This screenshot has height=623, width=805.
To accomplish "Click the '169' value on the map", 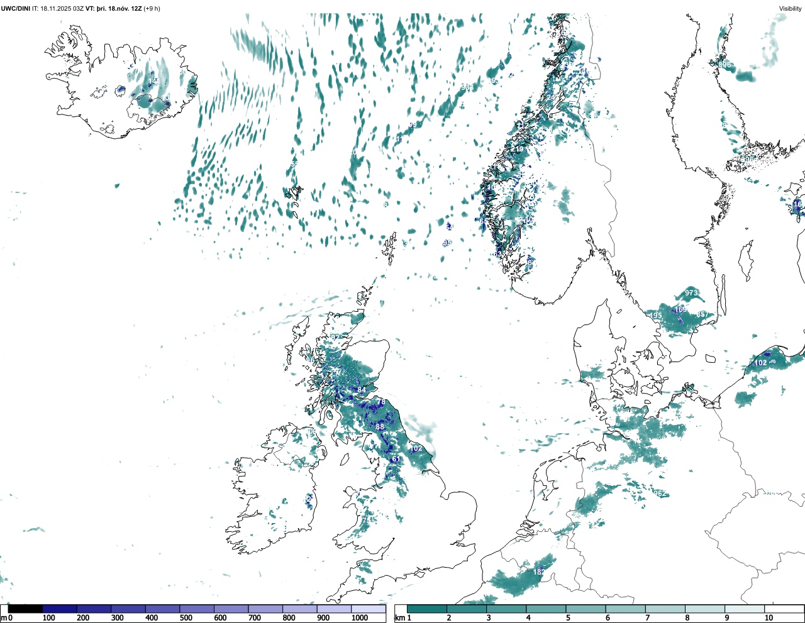I will point(680,309).
